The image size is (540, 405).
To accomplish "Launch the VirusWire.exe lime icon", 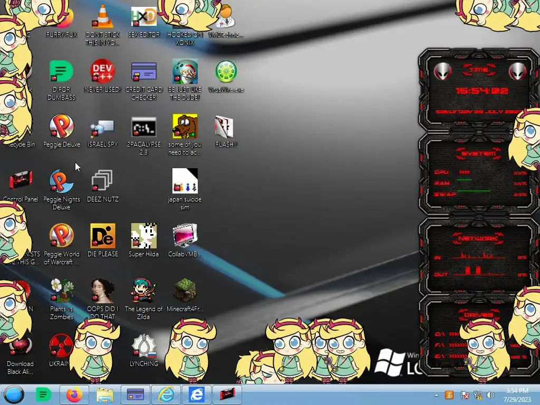I will 226,71.
